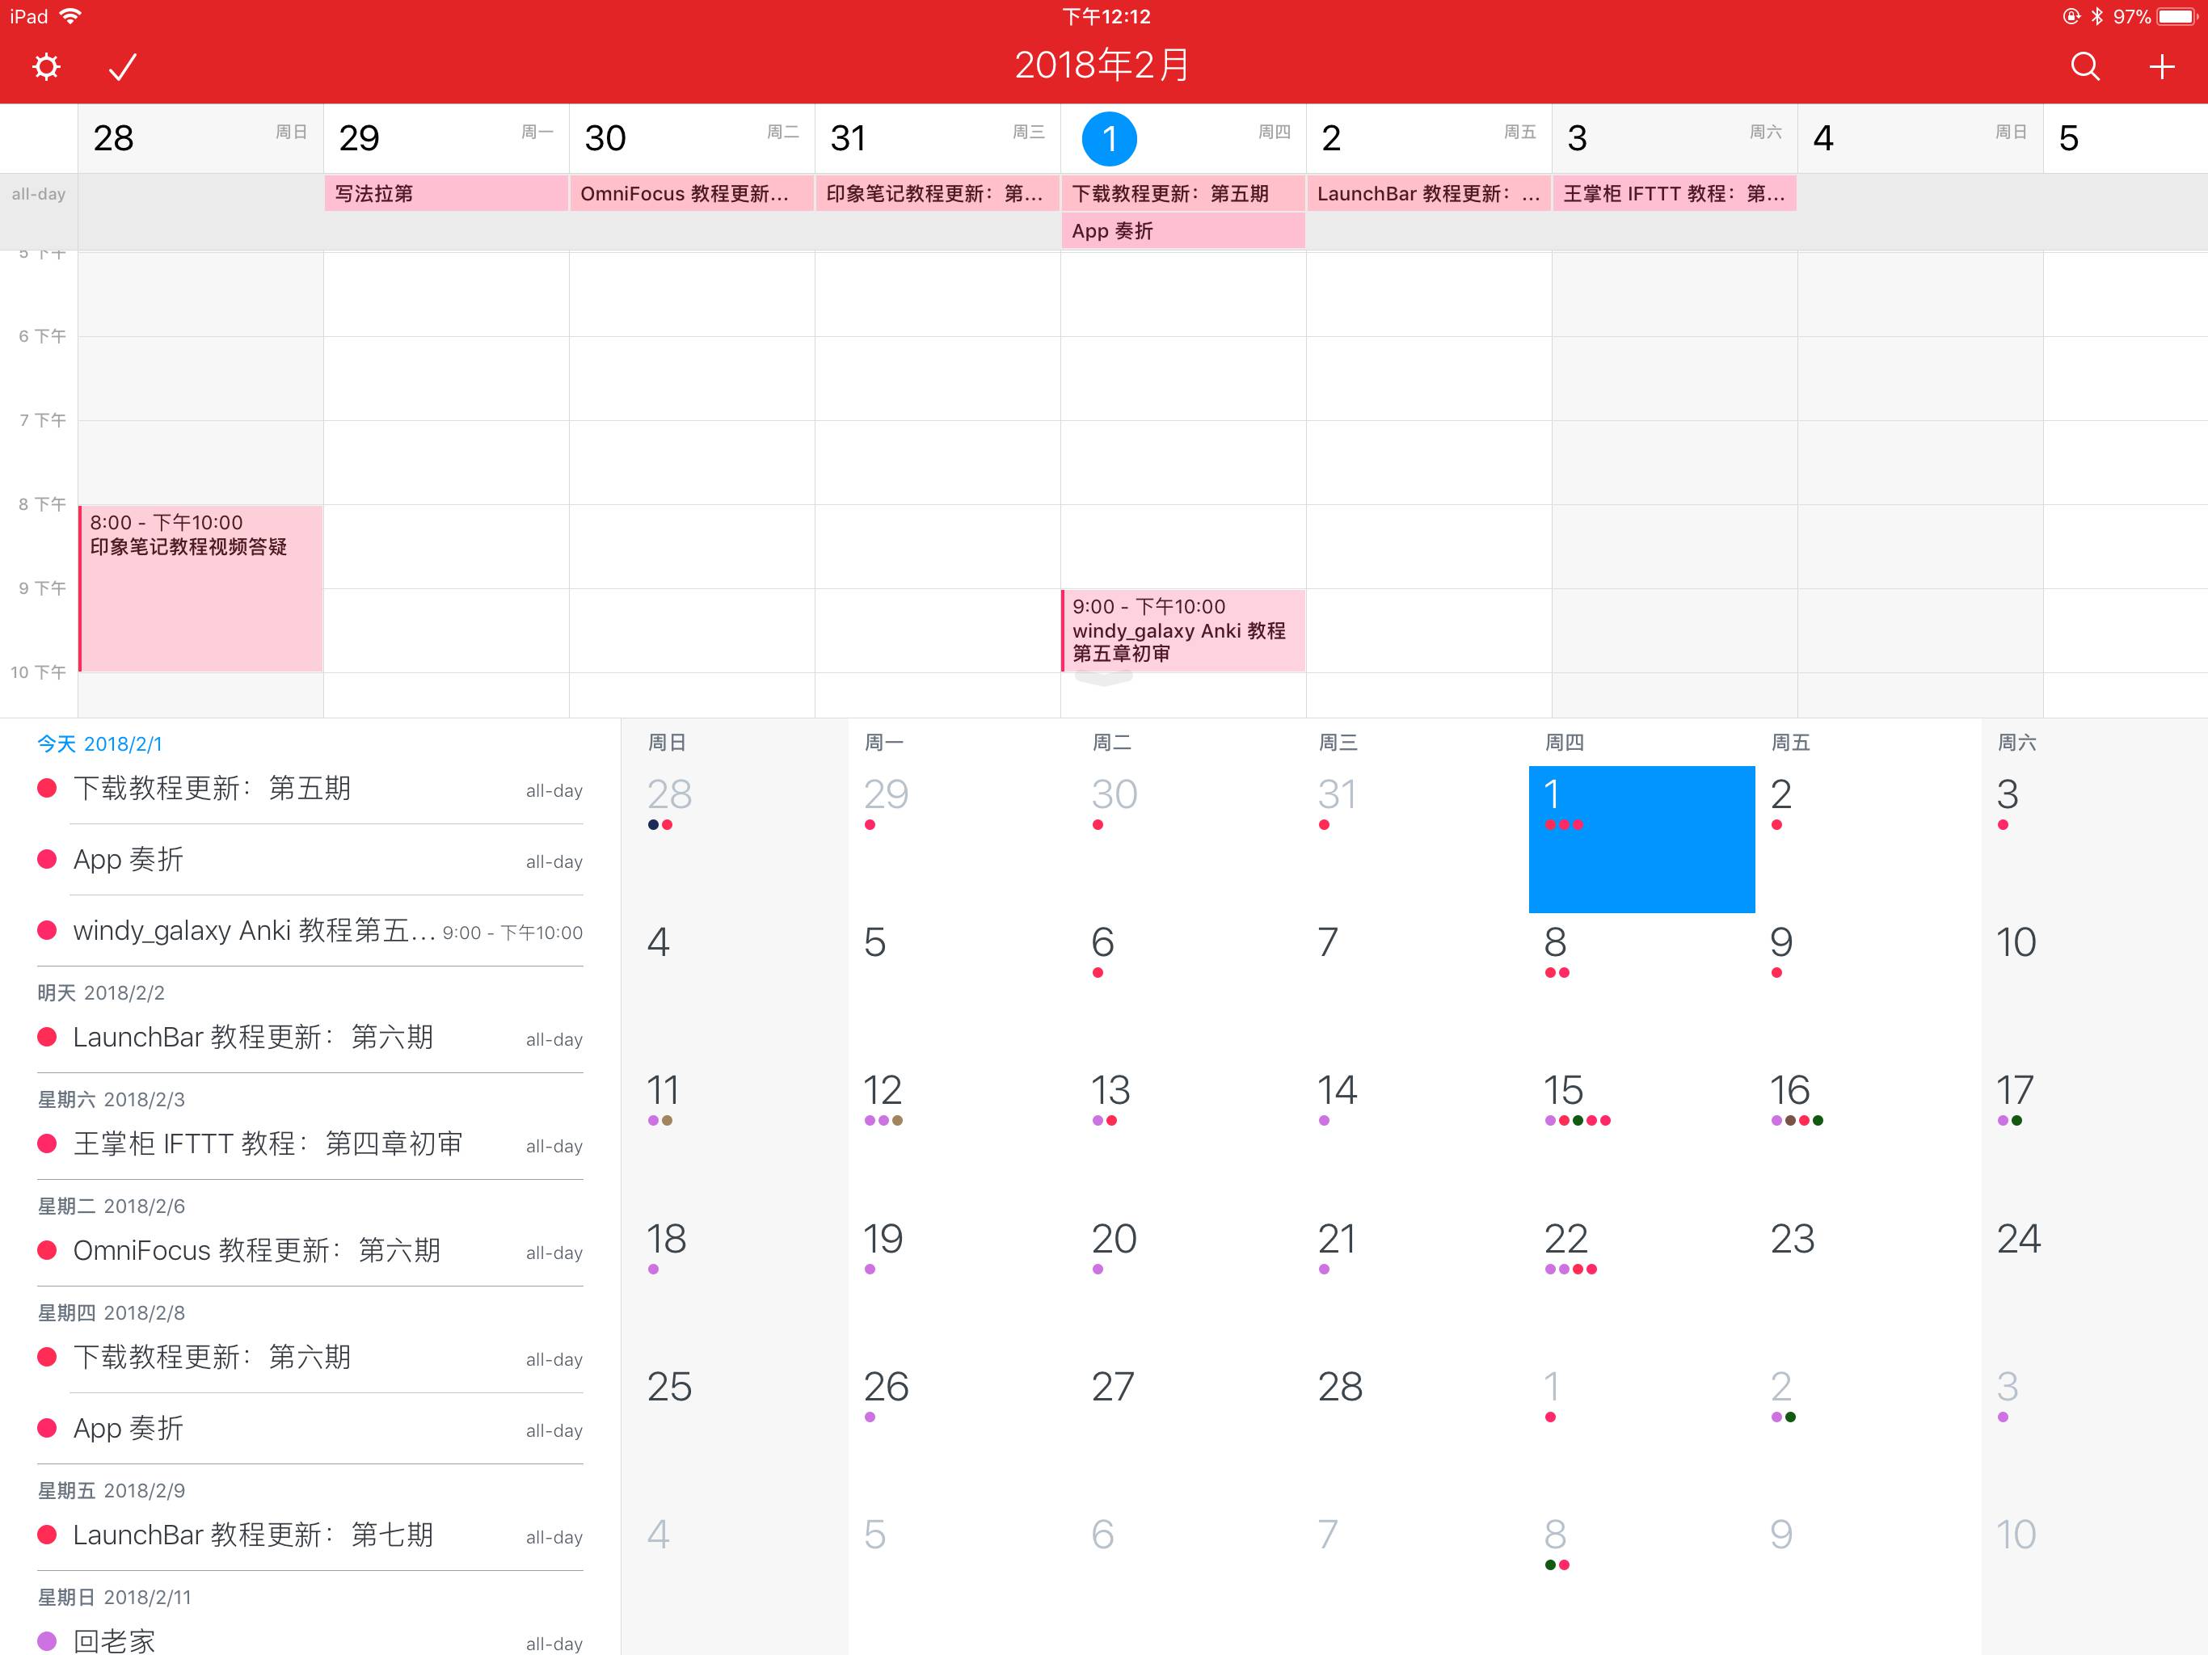Select February 22 in month grid
The height and width of the screenshot is (1655, 2208).
1565,1239
